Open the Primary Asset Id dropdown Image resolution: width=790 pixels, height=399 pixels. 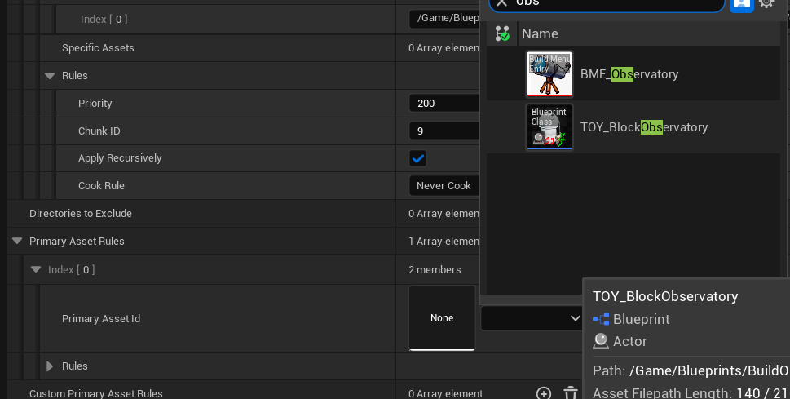coord(532,318)
